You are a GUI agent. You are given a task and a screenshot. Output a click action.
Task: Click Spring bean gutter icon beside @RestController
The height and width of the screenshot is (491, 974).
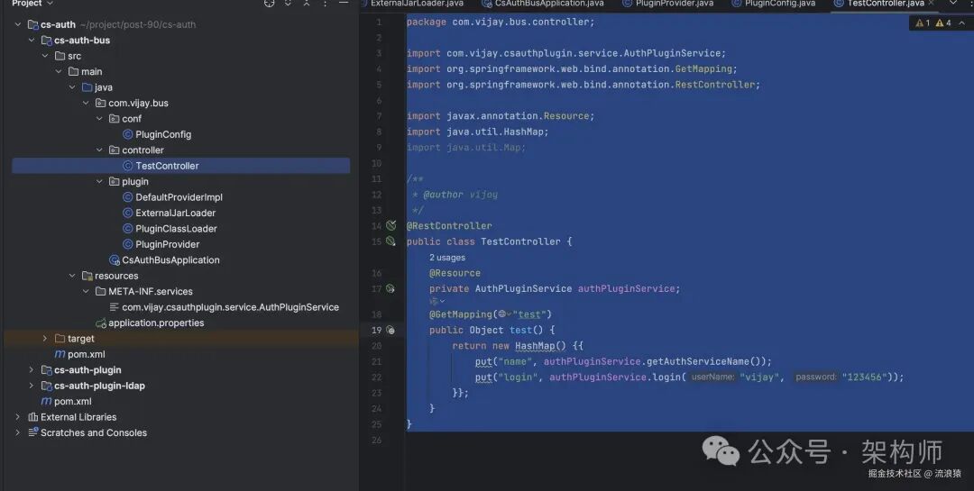click(x=391, y=225)
